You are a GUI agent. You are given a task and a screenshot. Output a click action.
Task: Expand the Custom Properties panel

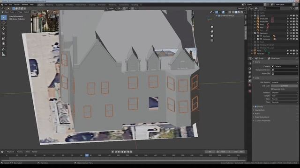coord(262,120)
